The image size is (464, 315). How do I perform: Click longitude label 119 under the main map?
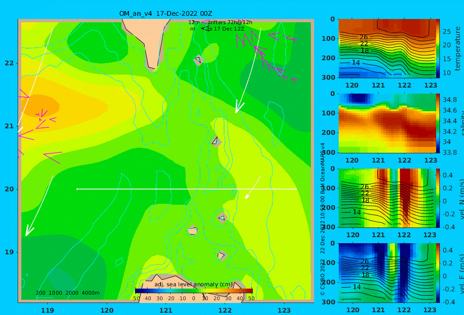pyautogui.click(x=48, y=310)
